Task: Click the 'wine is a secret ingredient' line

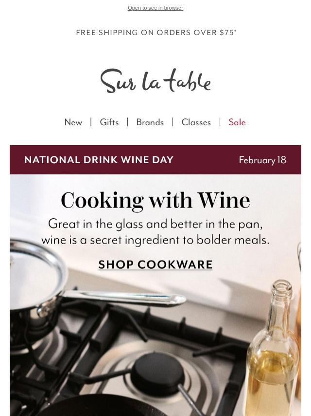Action: click(155, 240)
